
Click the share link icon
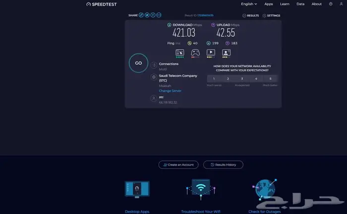(x=141, y=15)
